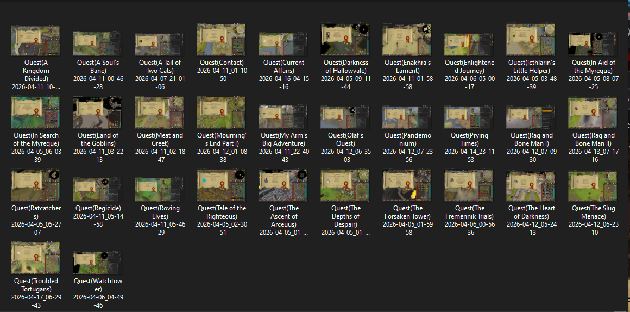
Task: Select the Quest(Darkness of Hallowvale) thumbnail
Action: [x=345, y=39]
